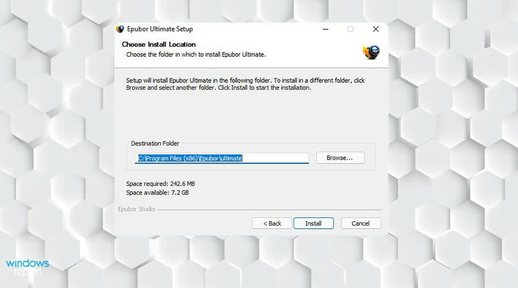Focus the Destination Folder path field
Image resolution: width=518 pixels, height=288 pixels.
222,158
